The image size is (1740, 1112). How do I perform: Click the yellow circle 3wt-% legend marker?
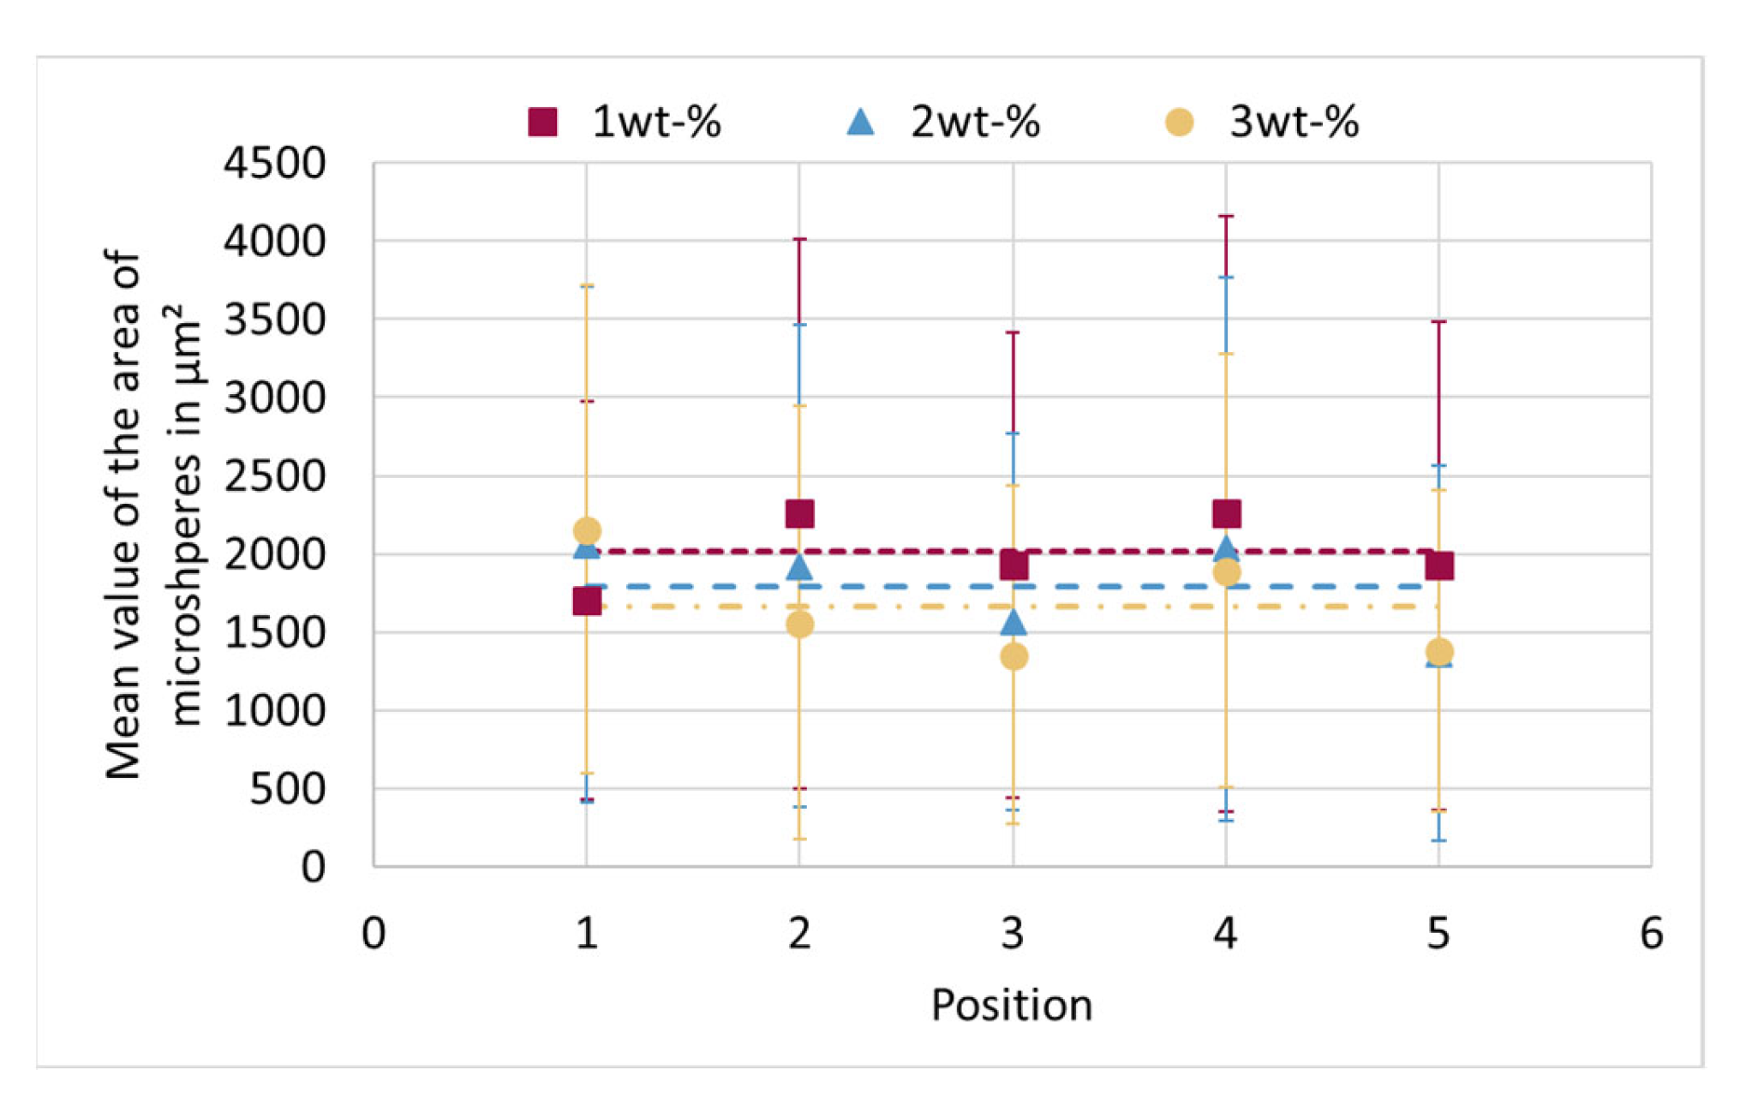(1180, 123)
